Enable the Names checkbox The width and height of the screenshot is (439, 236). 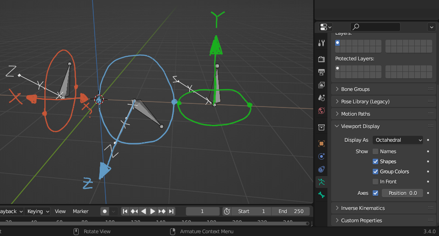375,151
